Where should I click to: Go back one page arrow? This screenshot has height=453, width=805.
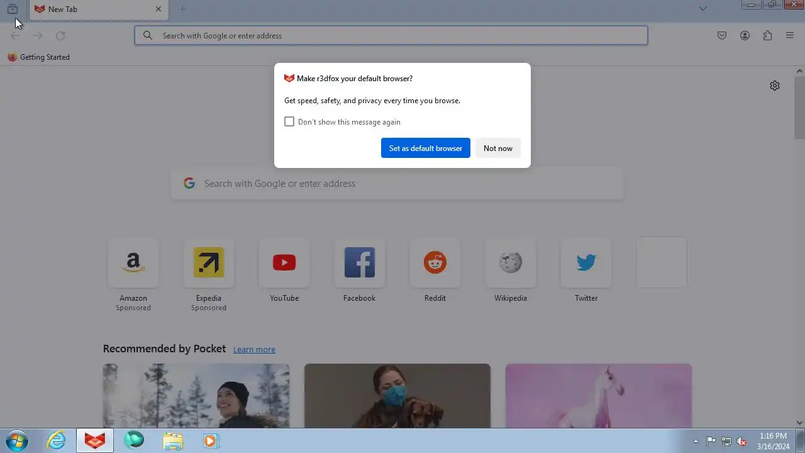click(15, 36)
